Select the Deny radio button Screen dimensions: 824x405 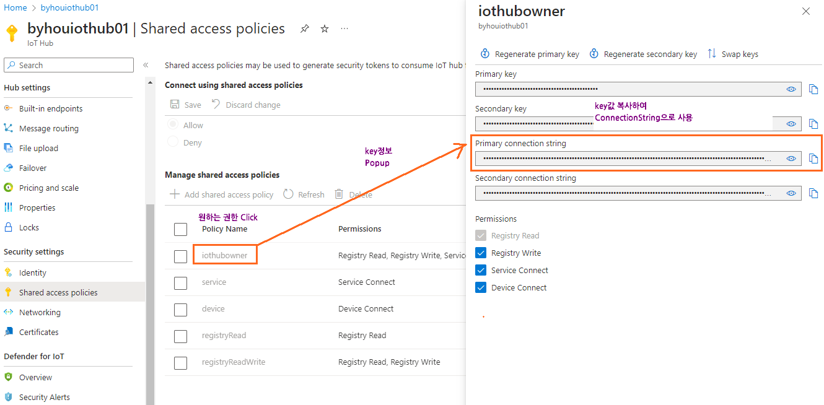point(172,142)
